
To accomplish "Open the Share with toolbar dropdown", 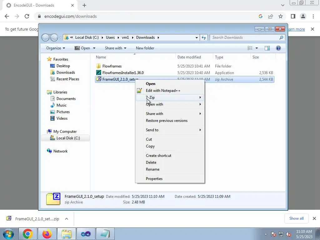I will click(x=116, y=48).
